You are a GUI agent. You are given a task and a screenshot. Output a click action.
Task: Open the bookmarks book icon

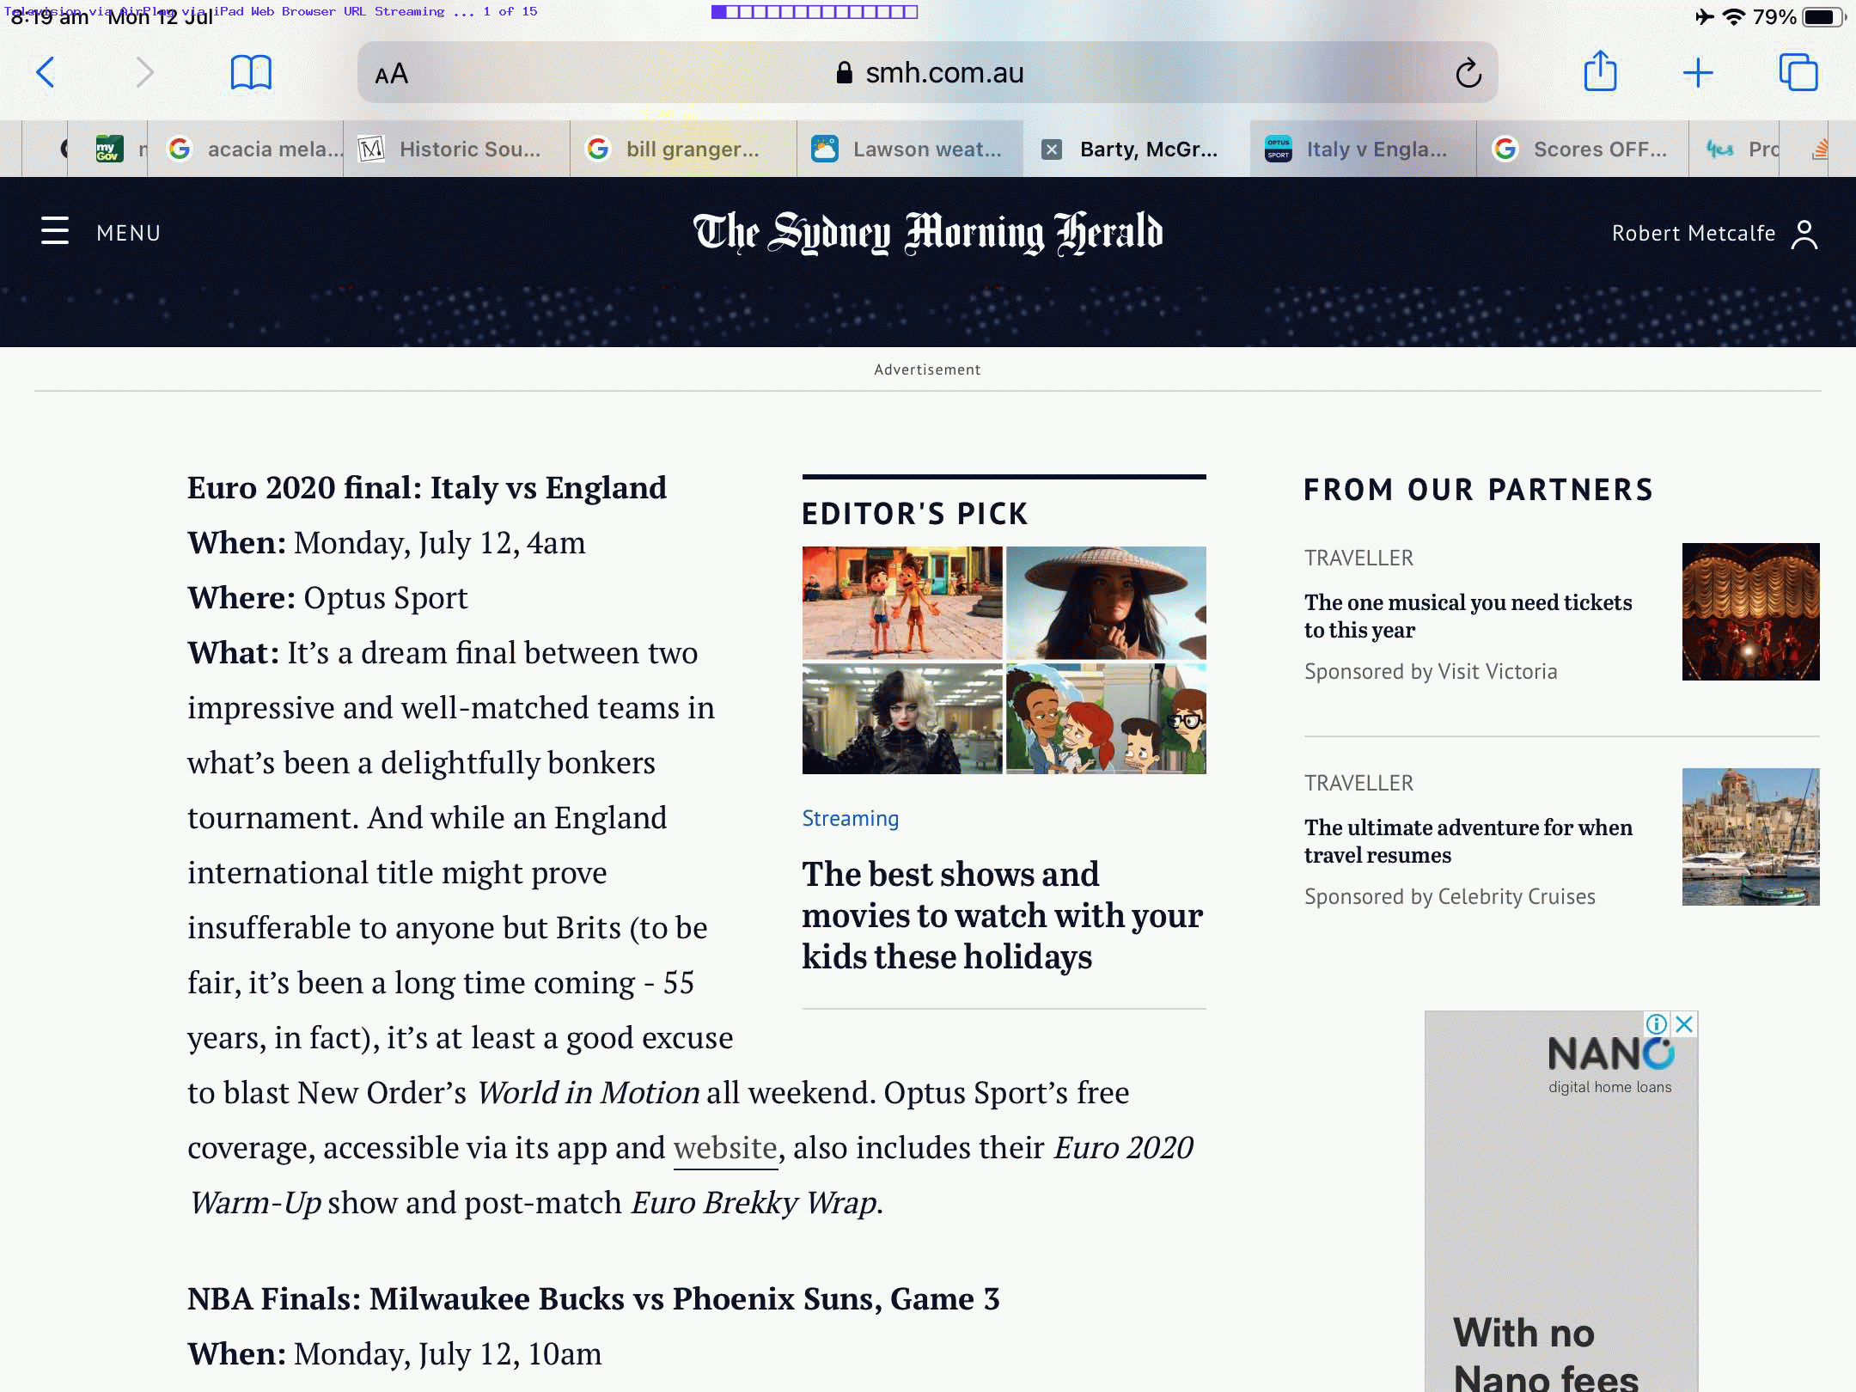[x=251, y=73]
